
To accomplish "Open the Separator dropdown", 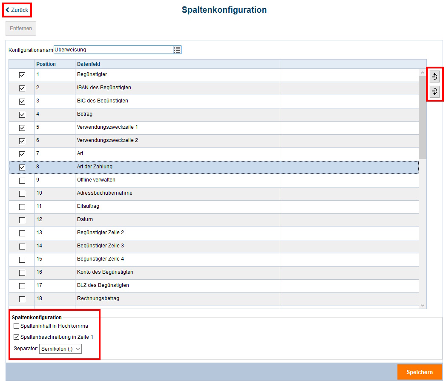I will coord(60,349).
